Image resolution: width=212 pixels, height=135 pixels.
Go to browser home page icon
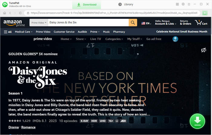(5, 13)
